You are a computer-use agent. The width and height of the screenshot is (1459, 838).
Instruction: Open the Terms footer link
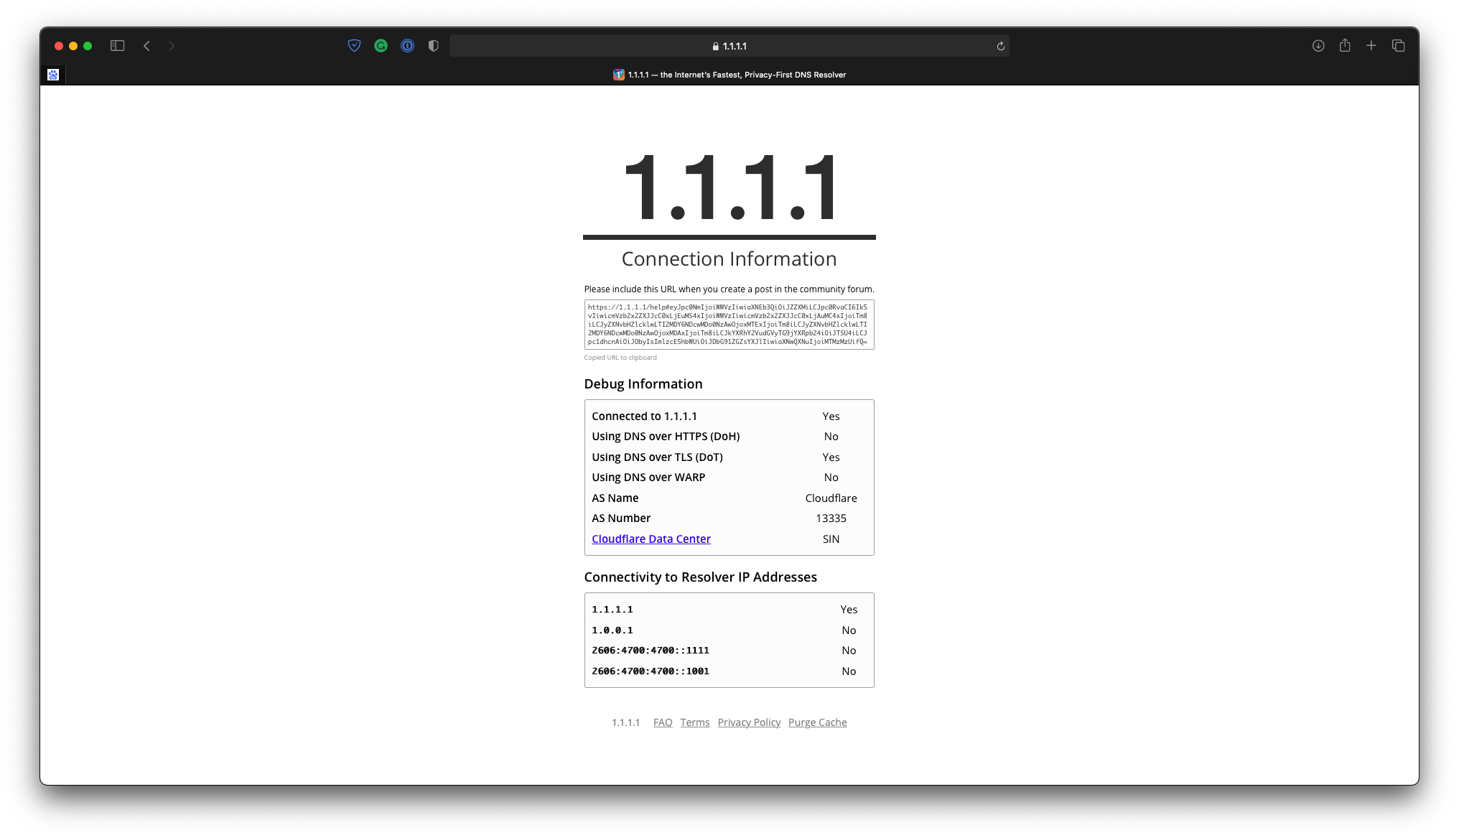(694, 722)
